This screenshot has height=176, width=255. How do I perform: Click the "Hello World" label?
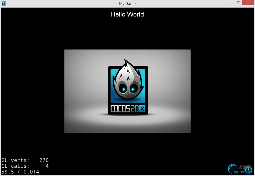(x=127, y=14)
